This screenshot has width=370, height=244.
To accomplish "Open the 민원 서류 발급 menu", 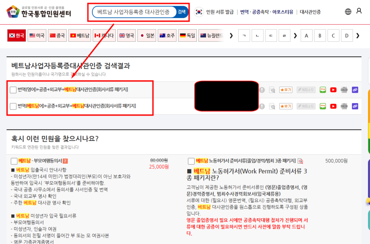I will pyautogui.click(x=220, y=12).
